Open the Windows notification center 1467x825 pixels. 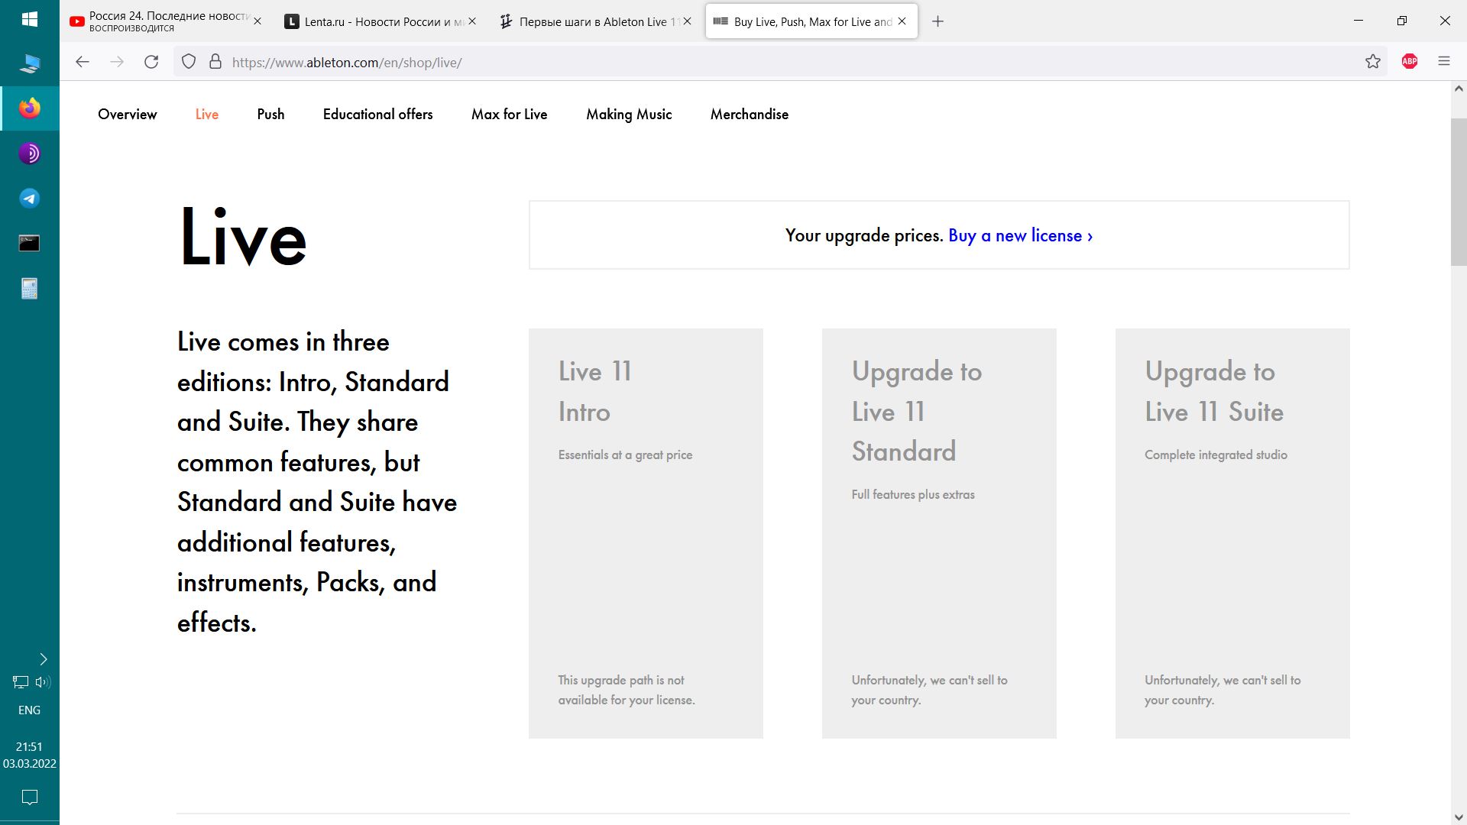click(29, 797)
